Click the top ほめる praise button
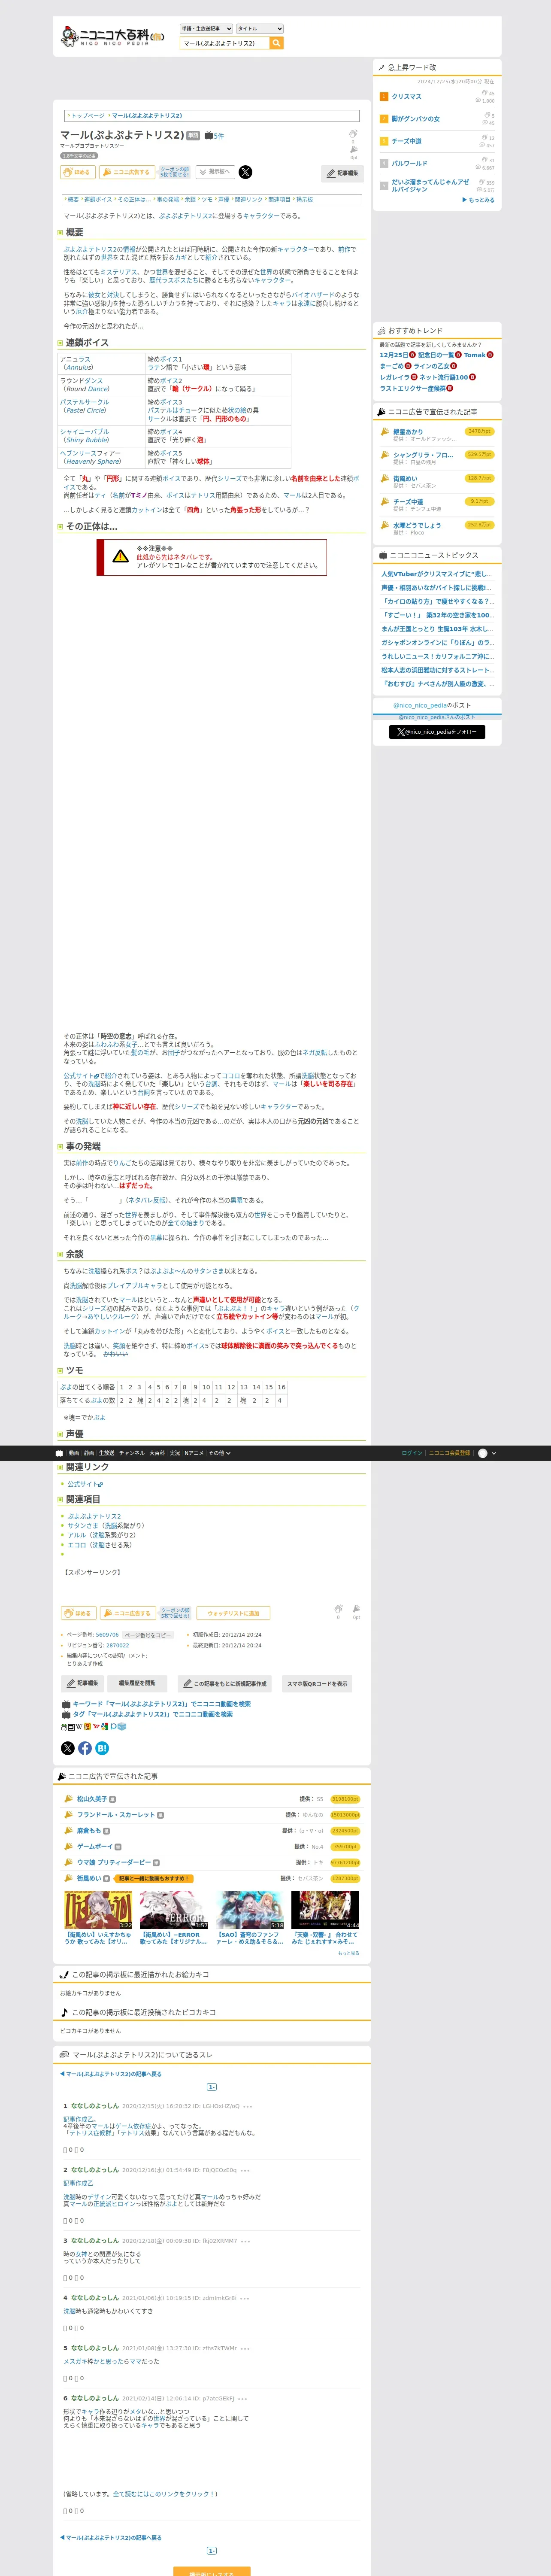Screen dimensions: 551x2576 pyautogui.click(x=78, y=172)
